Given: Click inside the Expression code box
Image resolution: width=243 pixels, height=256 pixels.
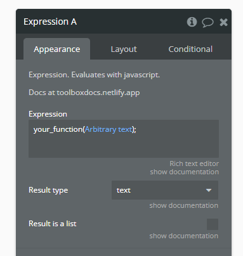Looking at the screenshot, I should pyautogui.click(x=124, y=139).
